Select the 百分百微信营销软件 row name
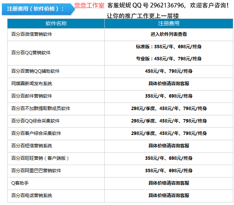 pyautogui.click(x=32, y=34)
